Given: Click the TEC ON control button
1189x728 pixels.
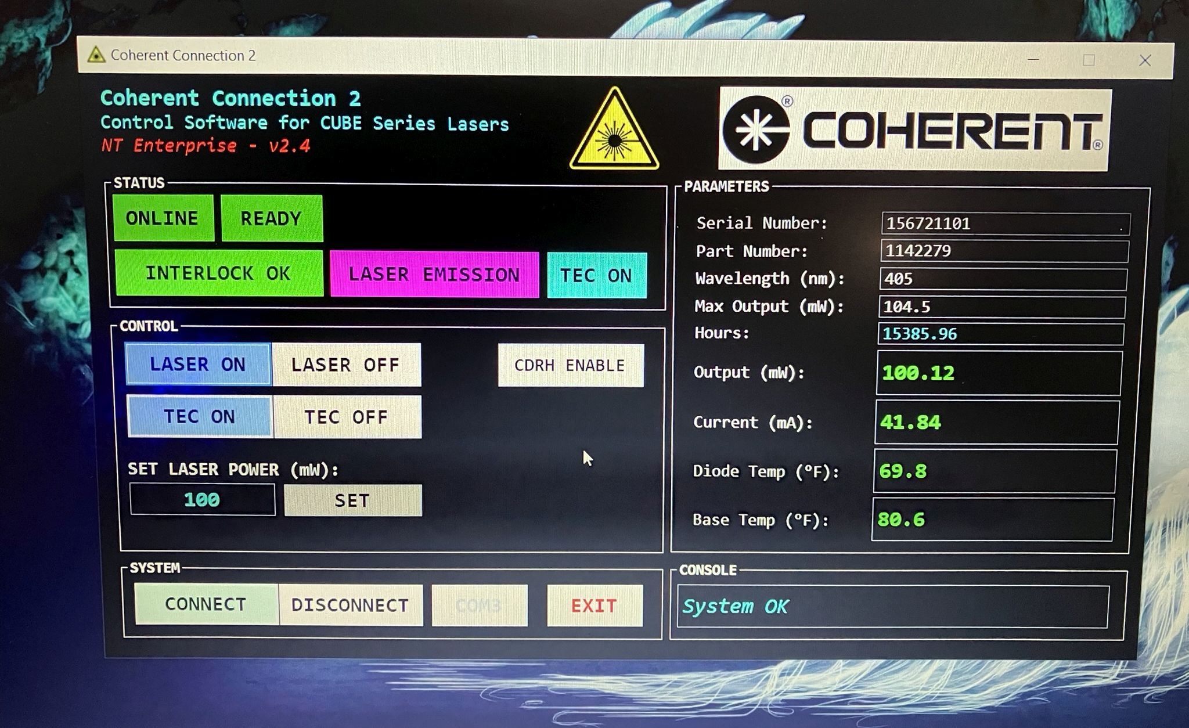Looking at the screenshot, I should [x=200, y=416].
